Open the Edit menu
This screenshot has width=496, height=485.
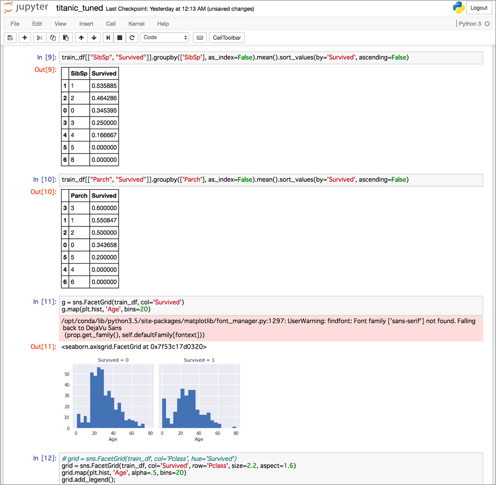pos(37,24)
